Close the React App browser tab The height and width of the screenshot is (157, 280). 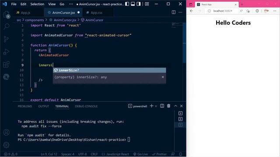(235, 4)
